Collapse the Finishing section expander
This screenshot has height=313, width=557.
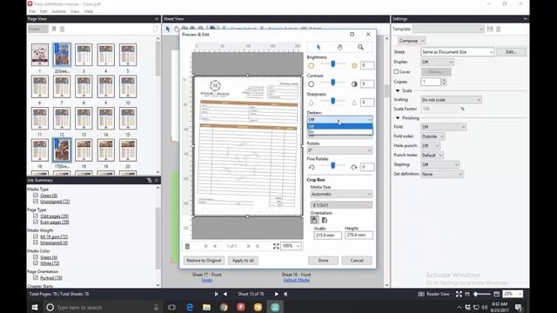398,118
